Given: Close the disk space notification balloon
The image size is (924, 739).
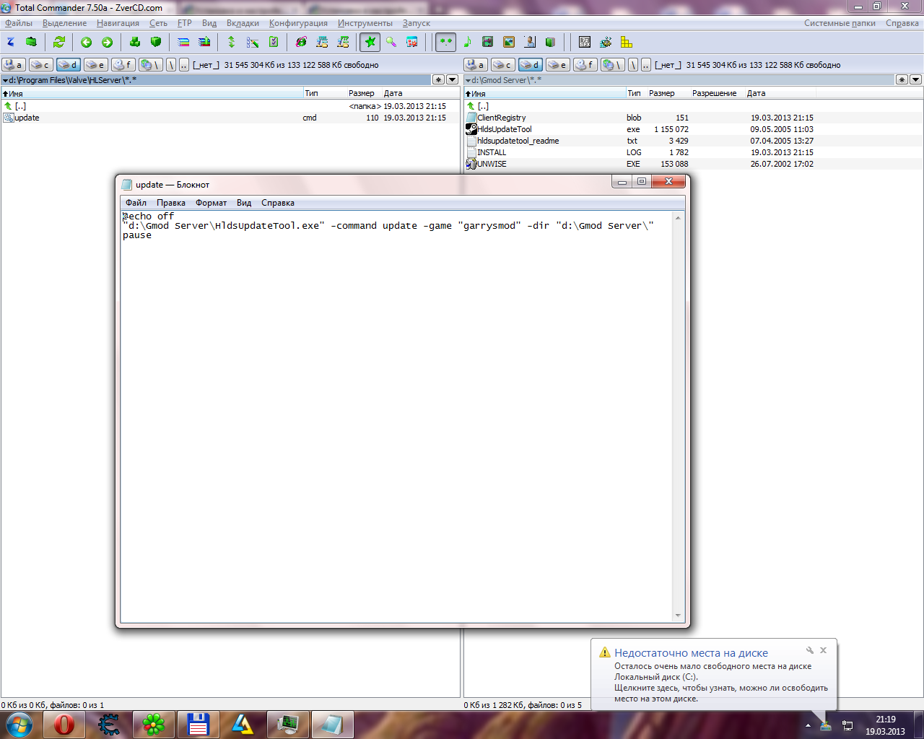Looking at the screenshot, I should click(823, 650).
